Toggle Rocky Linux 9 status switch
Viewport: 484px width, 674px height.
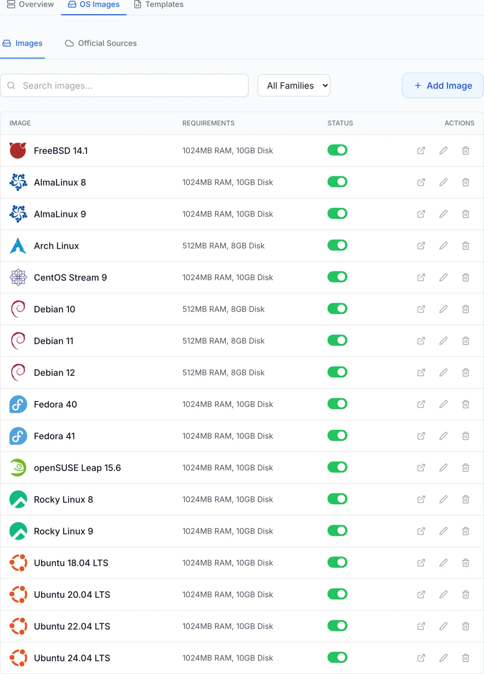337,531
